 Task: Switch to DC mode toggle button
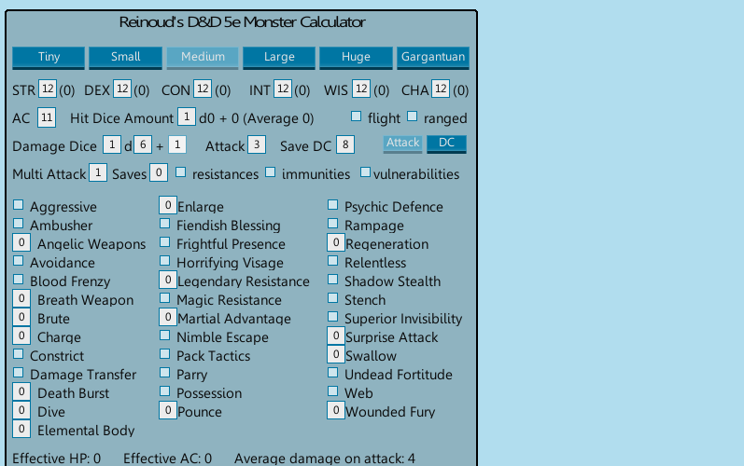(446, 144)
